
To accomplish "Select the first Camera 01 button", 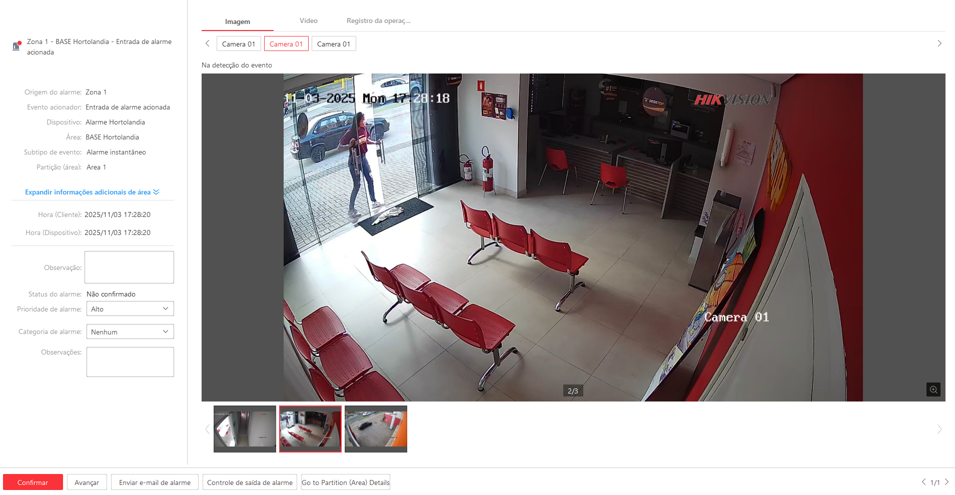I will [x=239, y=44].
